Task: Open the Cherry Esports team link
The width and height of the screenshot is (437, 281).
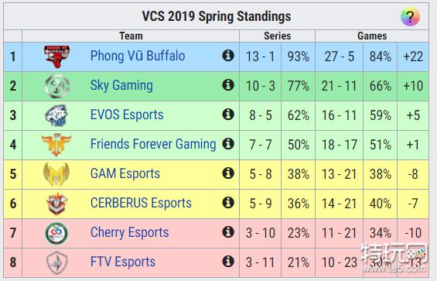Action: (130, 232)
